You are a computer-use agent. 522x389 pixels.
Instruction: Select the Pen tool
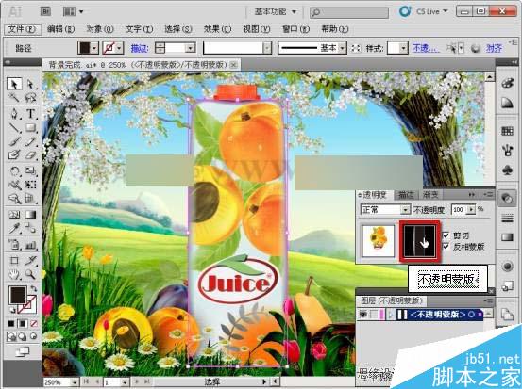(14, 114)
